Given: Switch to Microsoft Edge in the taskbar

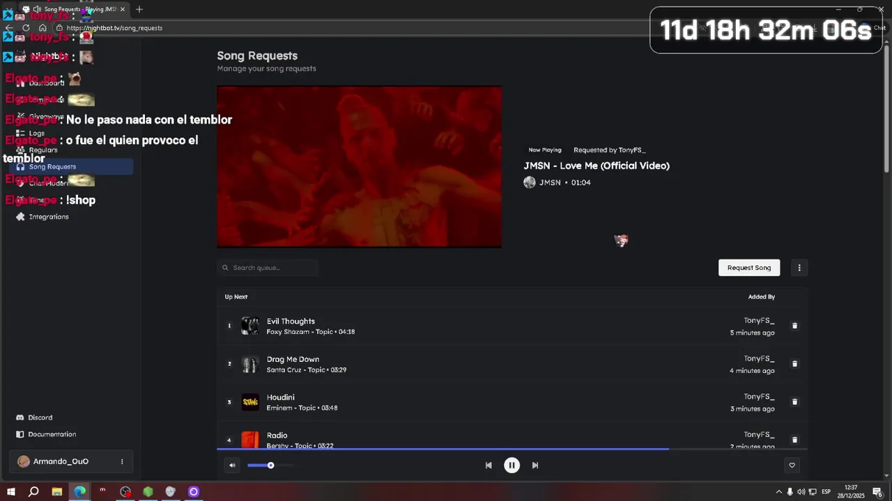Looking at the screenshot, I should 80,492.
